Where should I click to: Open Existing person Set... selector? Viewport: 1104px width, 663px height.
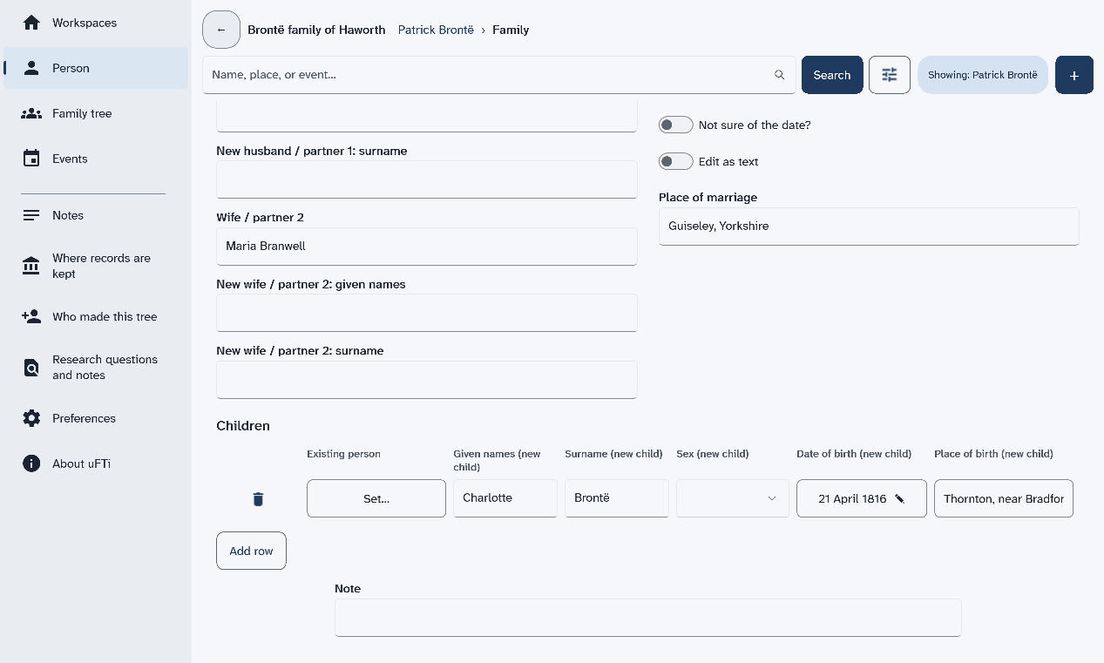click(x=376, y=498)
